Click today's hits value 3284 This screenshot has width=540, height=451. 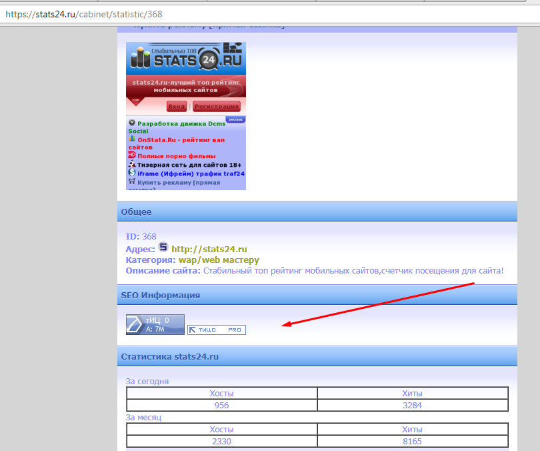413,405
